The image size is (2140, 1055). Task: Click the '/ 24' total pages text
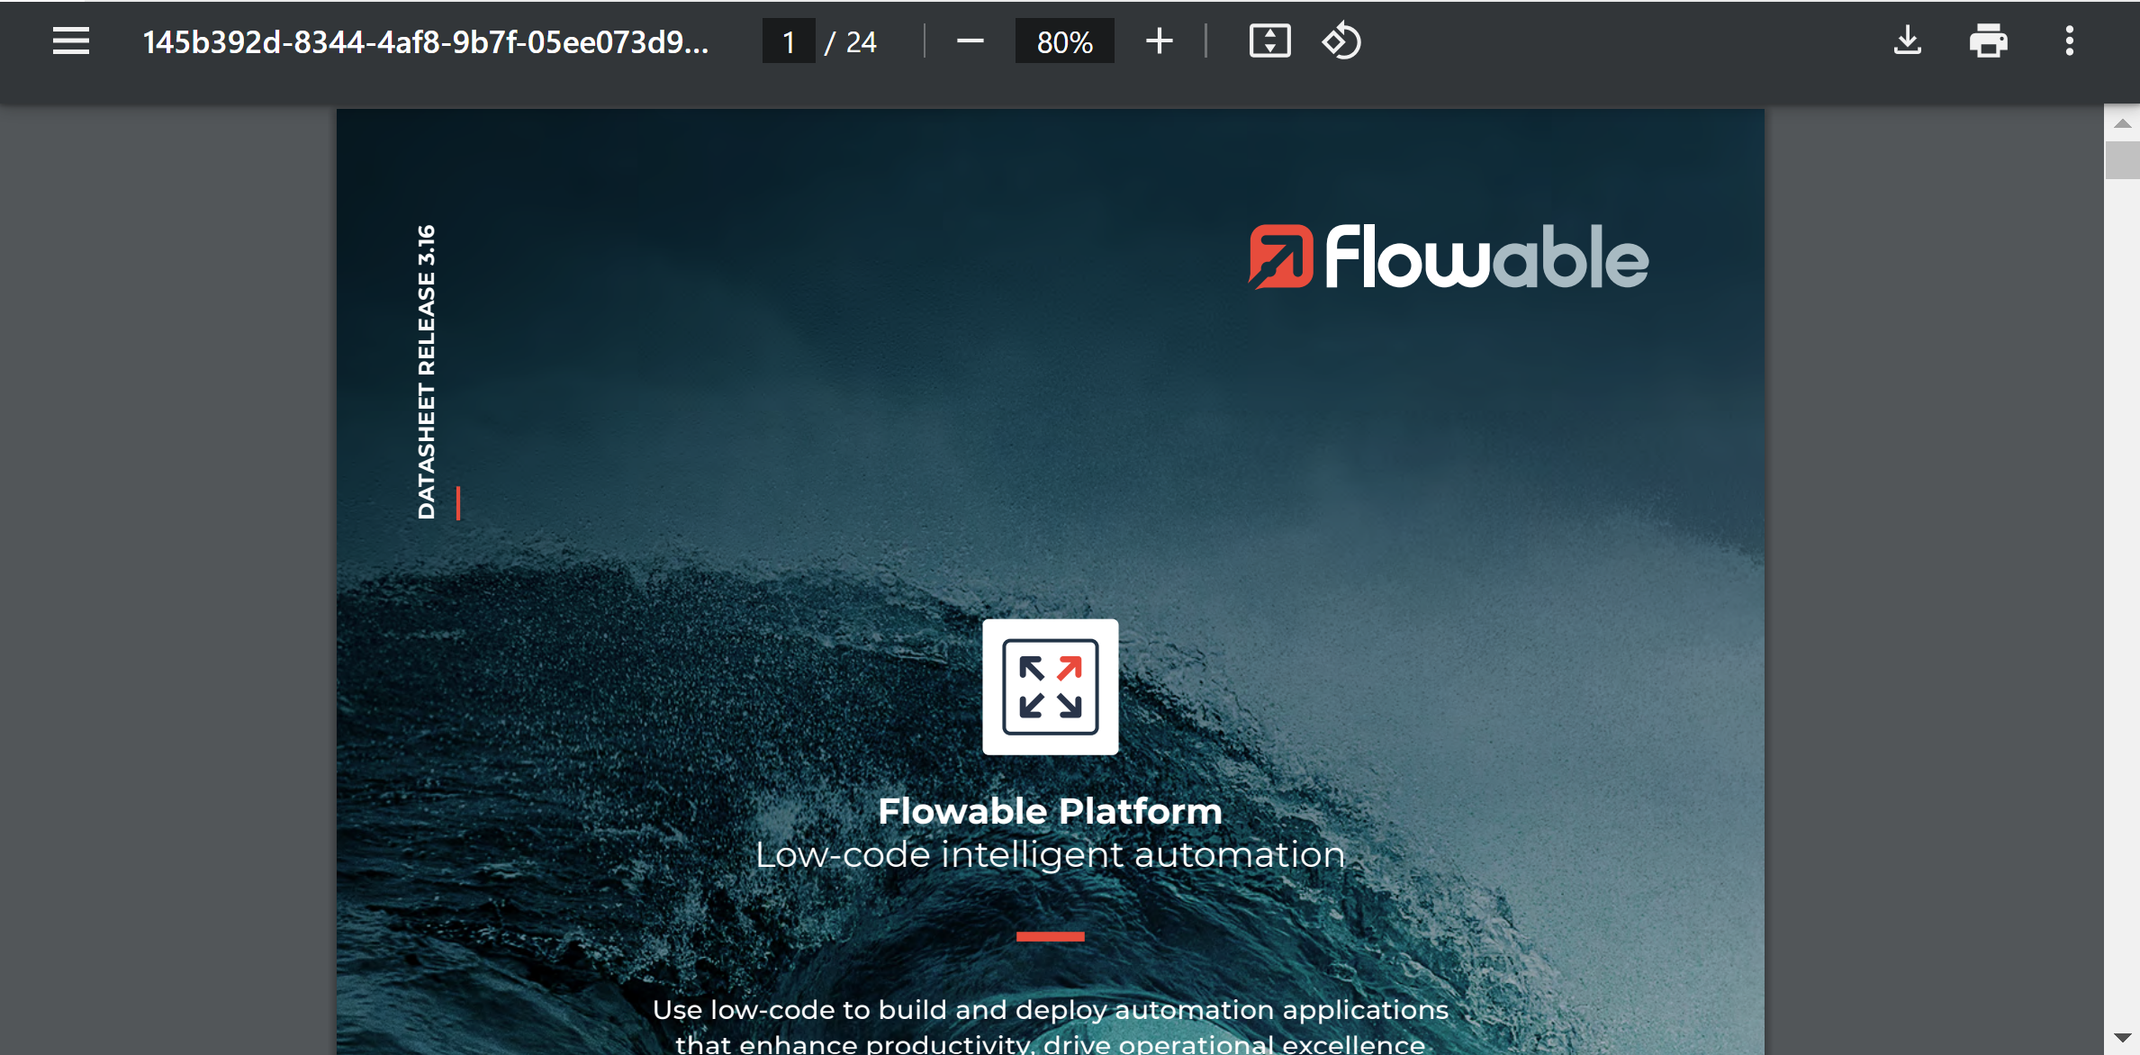click(x=851, y=42)
